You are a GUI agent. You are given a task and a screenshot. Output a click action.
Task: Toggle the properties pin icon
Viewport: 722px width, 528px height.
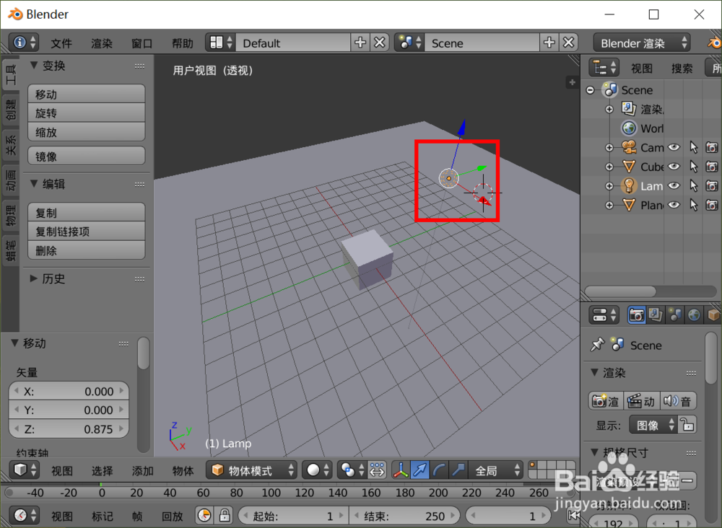597,345
